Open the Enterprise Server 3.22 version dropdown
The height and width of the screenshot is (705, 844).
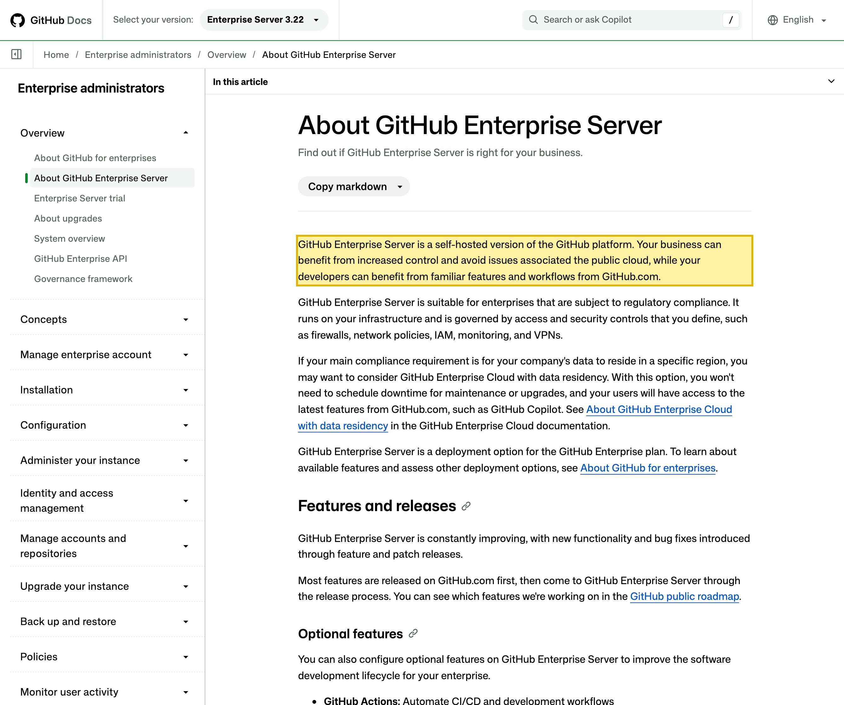click(264, 20)
